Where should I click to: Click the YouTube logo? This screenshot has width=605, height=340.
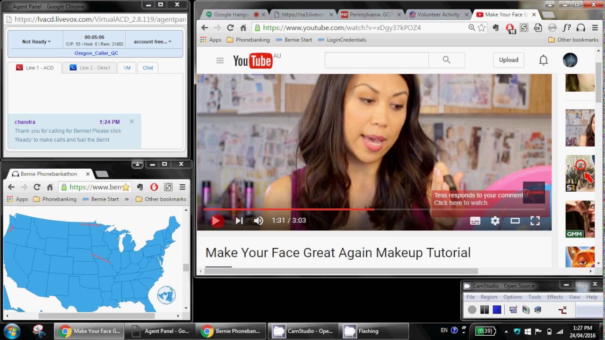click(x=253, y=60)
